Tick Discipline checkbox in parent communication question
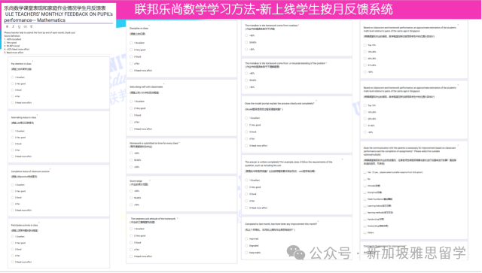The width and height of the screenshot is (482, 273). coord(365,193)
